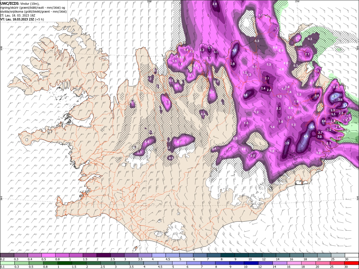Screen dimensions: 359x269
Task: Pick the dark purple swatch between 2 and 2.5
Action: coord(103,255)
